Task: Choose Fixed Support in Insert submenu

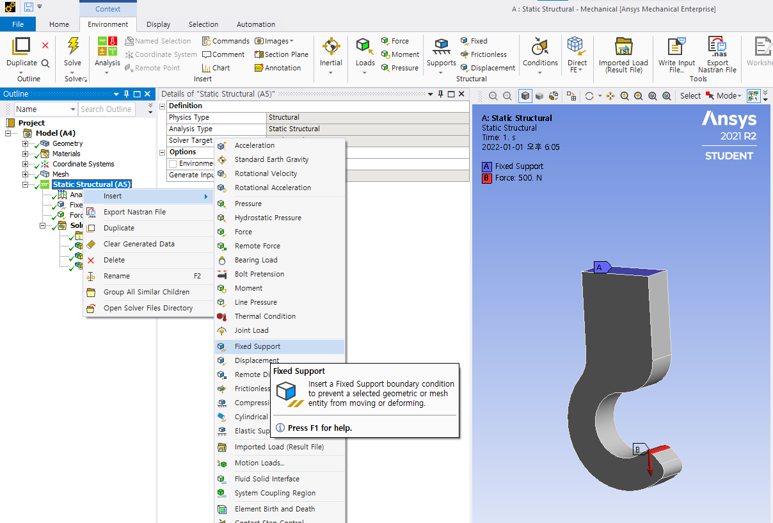Action: [280, 346]
